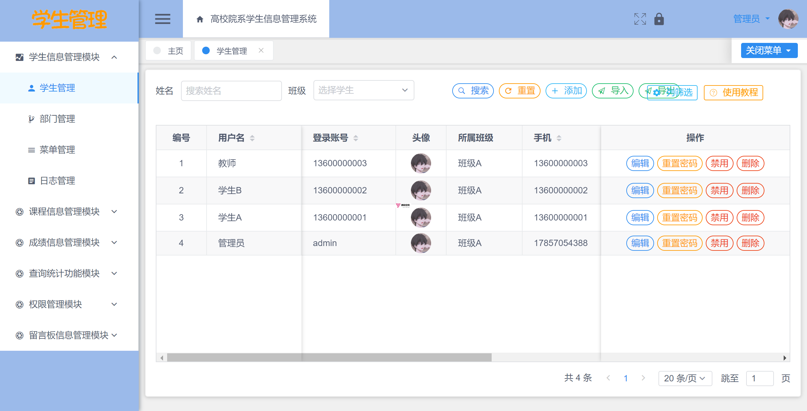Click the 导入 button
Viewport: 807px width, 411px height.
613,91
